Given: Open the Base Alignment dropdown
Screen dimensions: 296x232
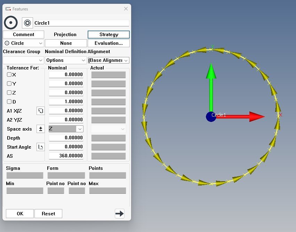Looking at the screenshot, I should pyautogui.click(x=109, y=60).
